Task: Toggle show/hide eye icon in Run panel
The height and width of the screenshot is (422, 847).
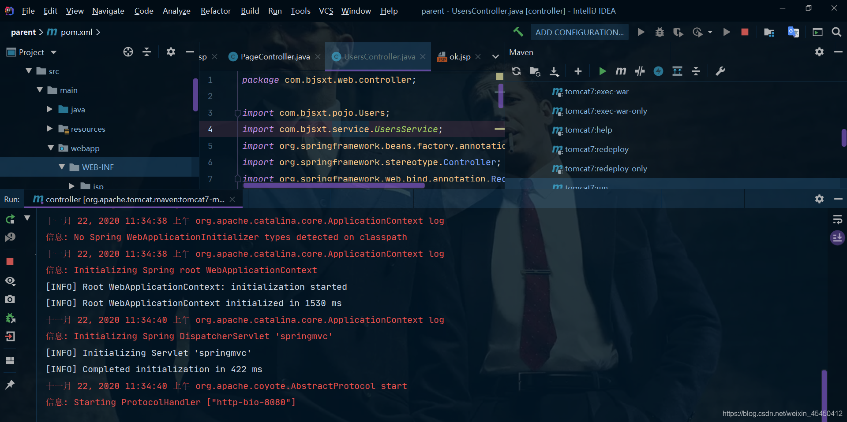Action: [x=10, y=281]
